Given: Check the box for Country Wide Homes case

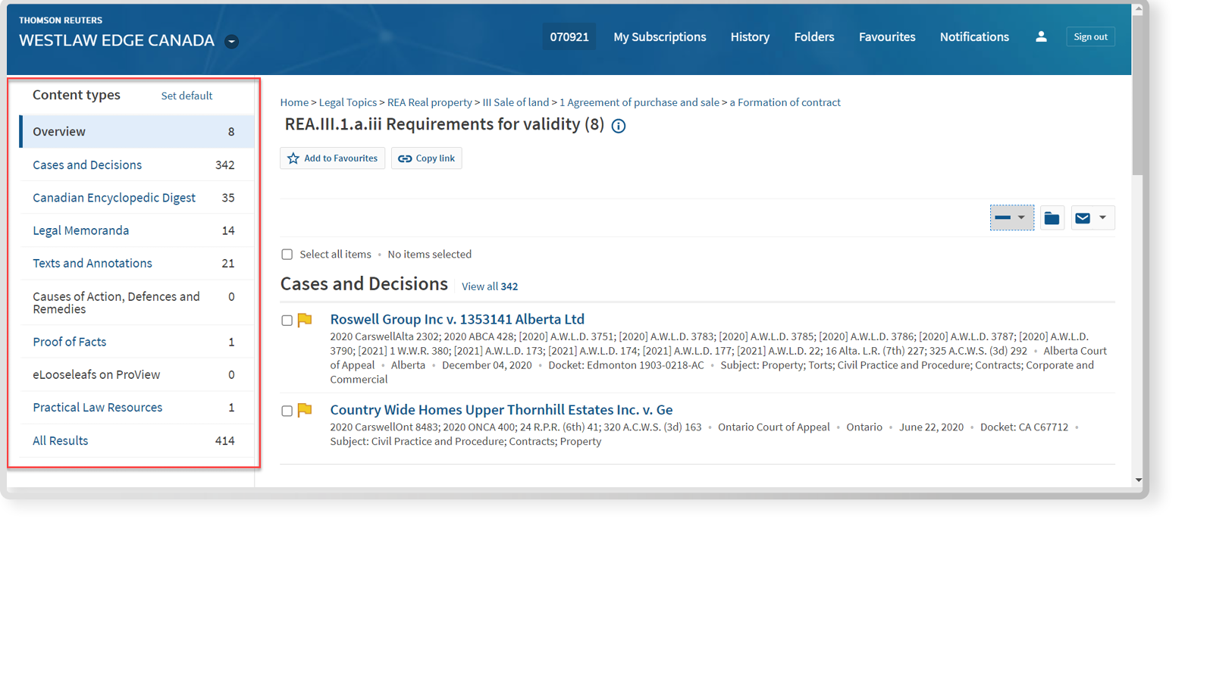Looking at the screenshot, I should coord(287,411).
